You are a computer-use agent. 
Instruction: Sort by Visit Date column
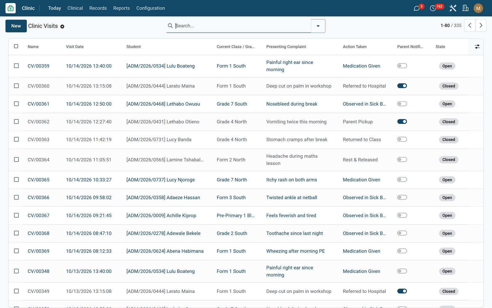[75, 47]
